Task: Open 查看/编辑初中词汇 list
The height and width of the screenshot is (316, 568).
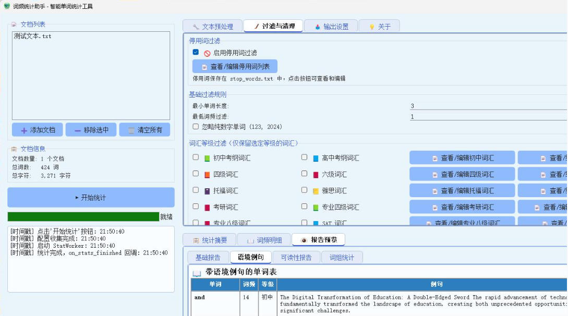Action: pyautogui.click(x=462, y=158)
